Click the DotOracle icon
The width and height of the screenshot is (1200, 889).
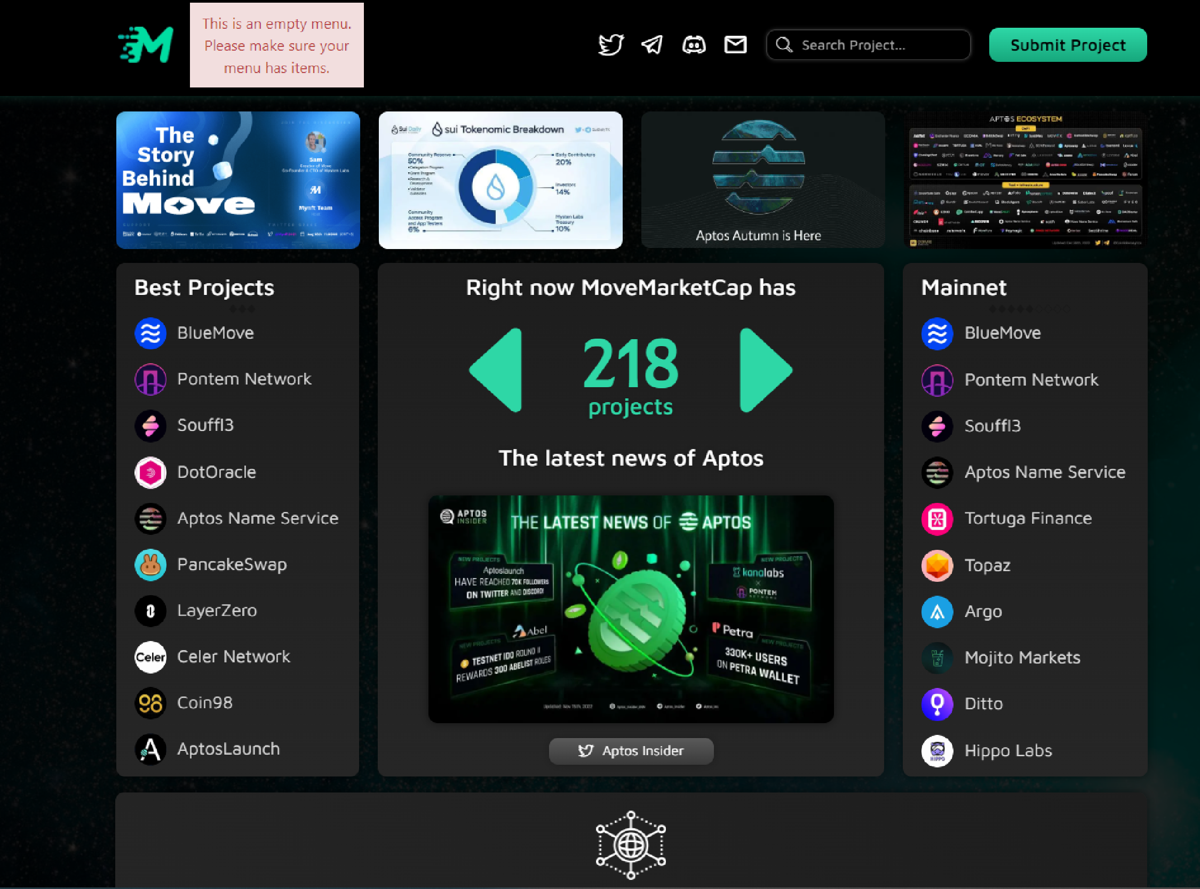click(x=150, y=472)
